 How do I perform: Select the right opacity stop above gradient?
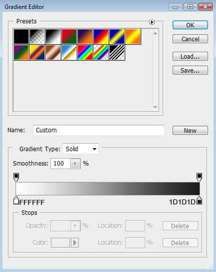tap(199, 177)
